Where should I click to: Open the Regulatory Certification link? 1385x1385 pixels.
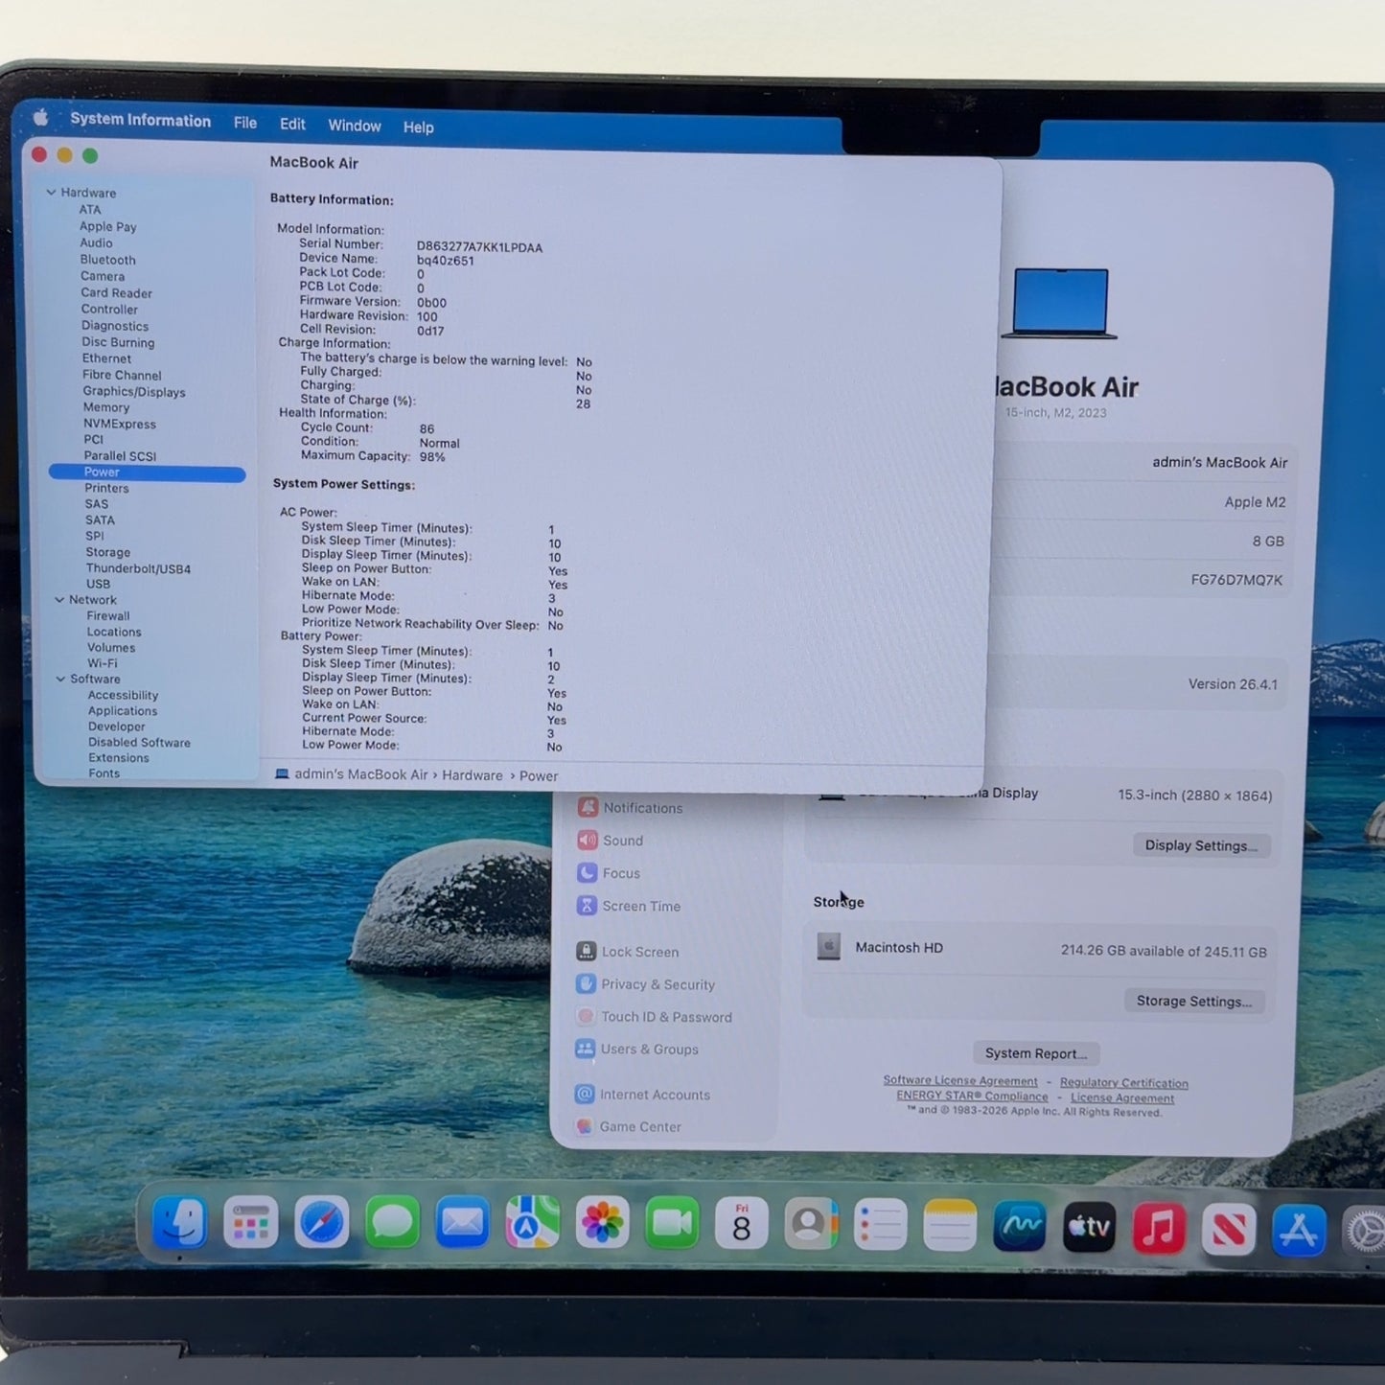point(1124,1083)
